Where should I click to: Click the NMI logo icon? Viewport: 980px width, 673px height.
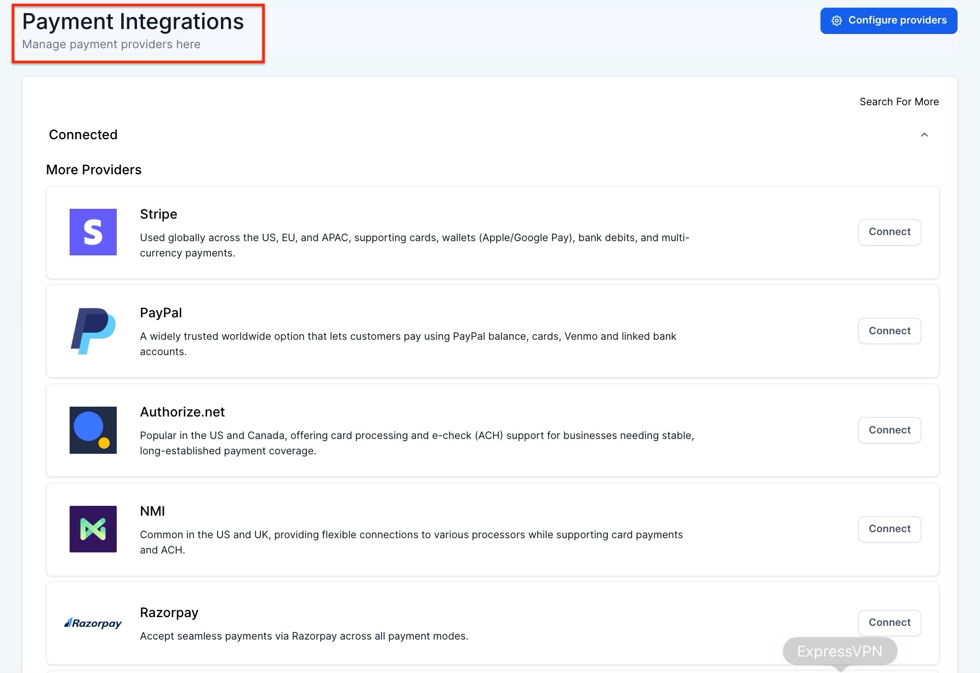(x=93, y=529)
